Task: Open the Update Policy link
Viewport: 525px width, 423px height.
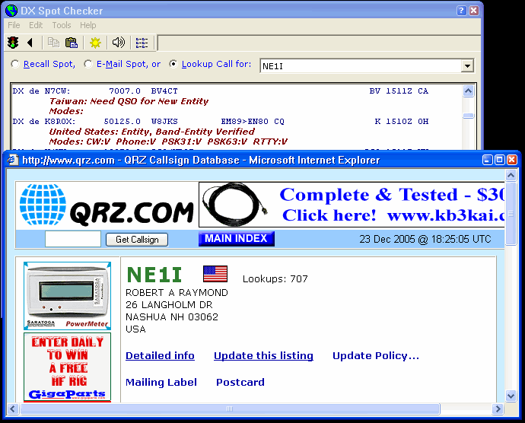Action: (x=376, y=355)
